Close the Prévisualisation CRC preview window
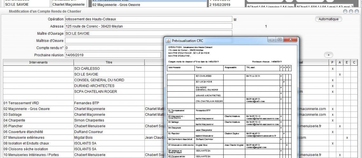Viewport: 362px width, 158px height. (x=291, y=40)
